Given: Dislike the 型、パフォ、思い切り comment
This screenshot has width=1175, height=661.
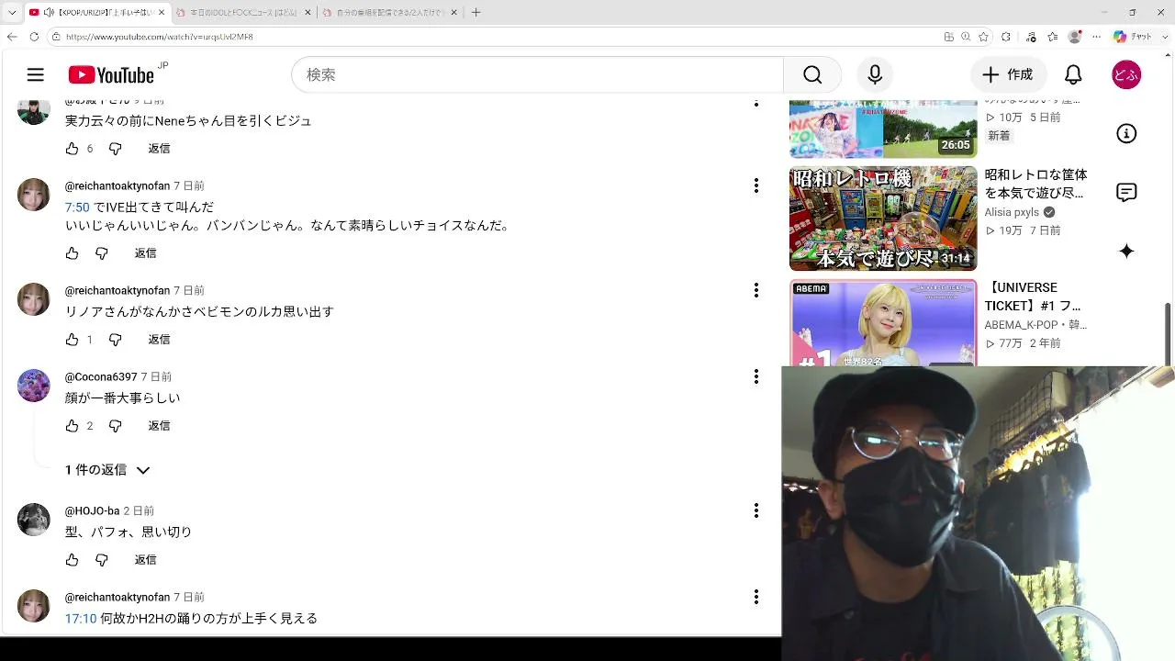Looking at the screenshot, I should pyautogui.click(x=102, y=560).
